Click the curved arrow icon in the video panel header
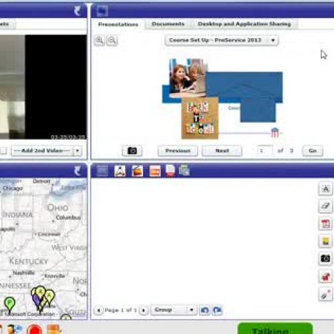Viewport: 334px width, 334px height. click(77, 11)
